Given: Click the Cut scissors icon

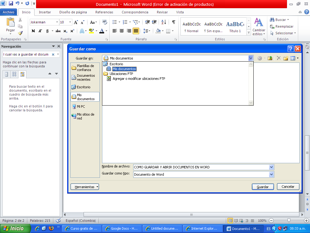Looking at the screenshot, I should click(x=20, y=20).
